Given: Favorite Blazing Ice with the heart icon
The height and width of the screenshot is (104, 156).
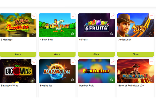Looking at the screenshot, I should [73, 62].
